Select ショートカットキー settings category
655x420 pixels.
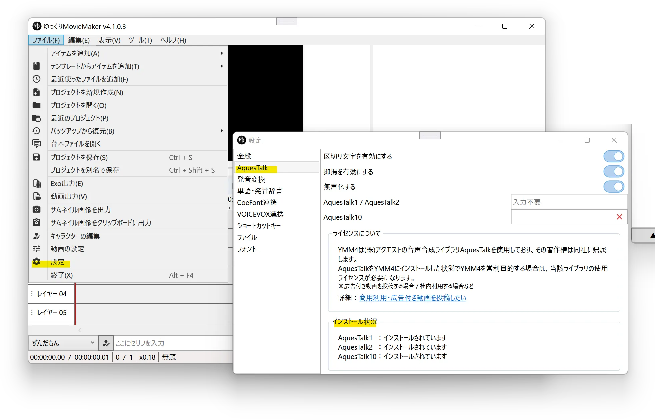coord(277,226)
